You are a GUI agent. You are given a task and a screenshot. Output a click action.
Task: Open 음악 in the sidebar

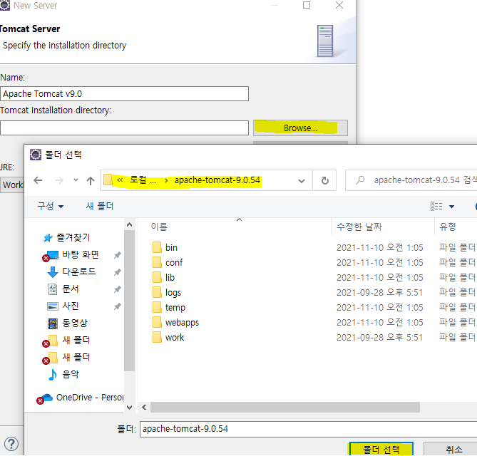(x=63, y=374)
